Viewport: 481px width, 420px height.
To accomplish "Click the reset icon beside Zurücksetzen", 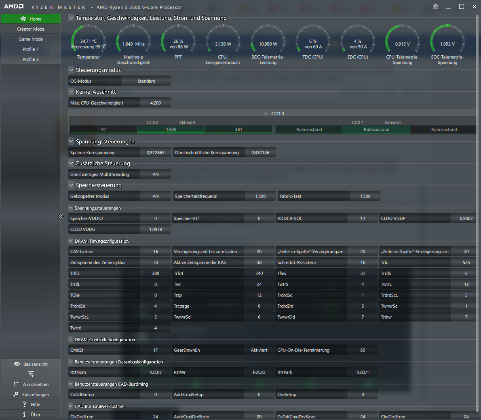I will (x=16, y=384).
